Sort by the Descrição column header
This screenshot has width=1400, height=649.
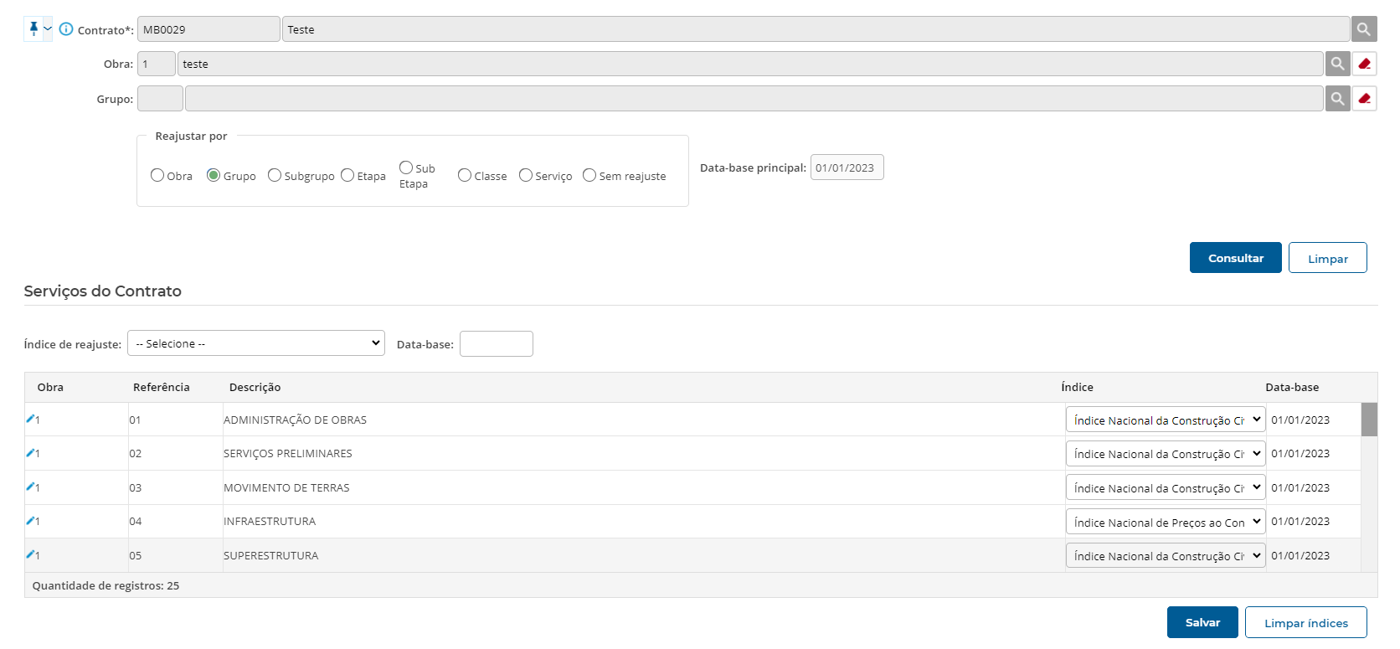click(x=255, y=387)
